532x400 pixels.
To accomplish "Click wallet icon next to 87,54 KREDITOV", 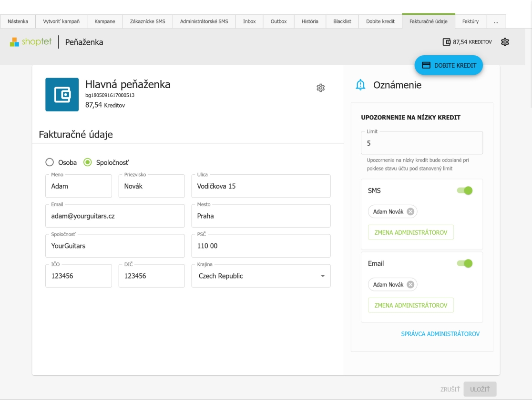I will click(447, 42).
